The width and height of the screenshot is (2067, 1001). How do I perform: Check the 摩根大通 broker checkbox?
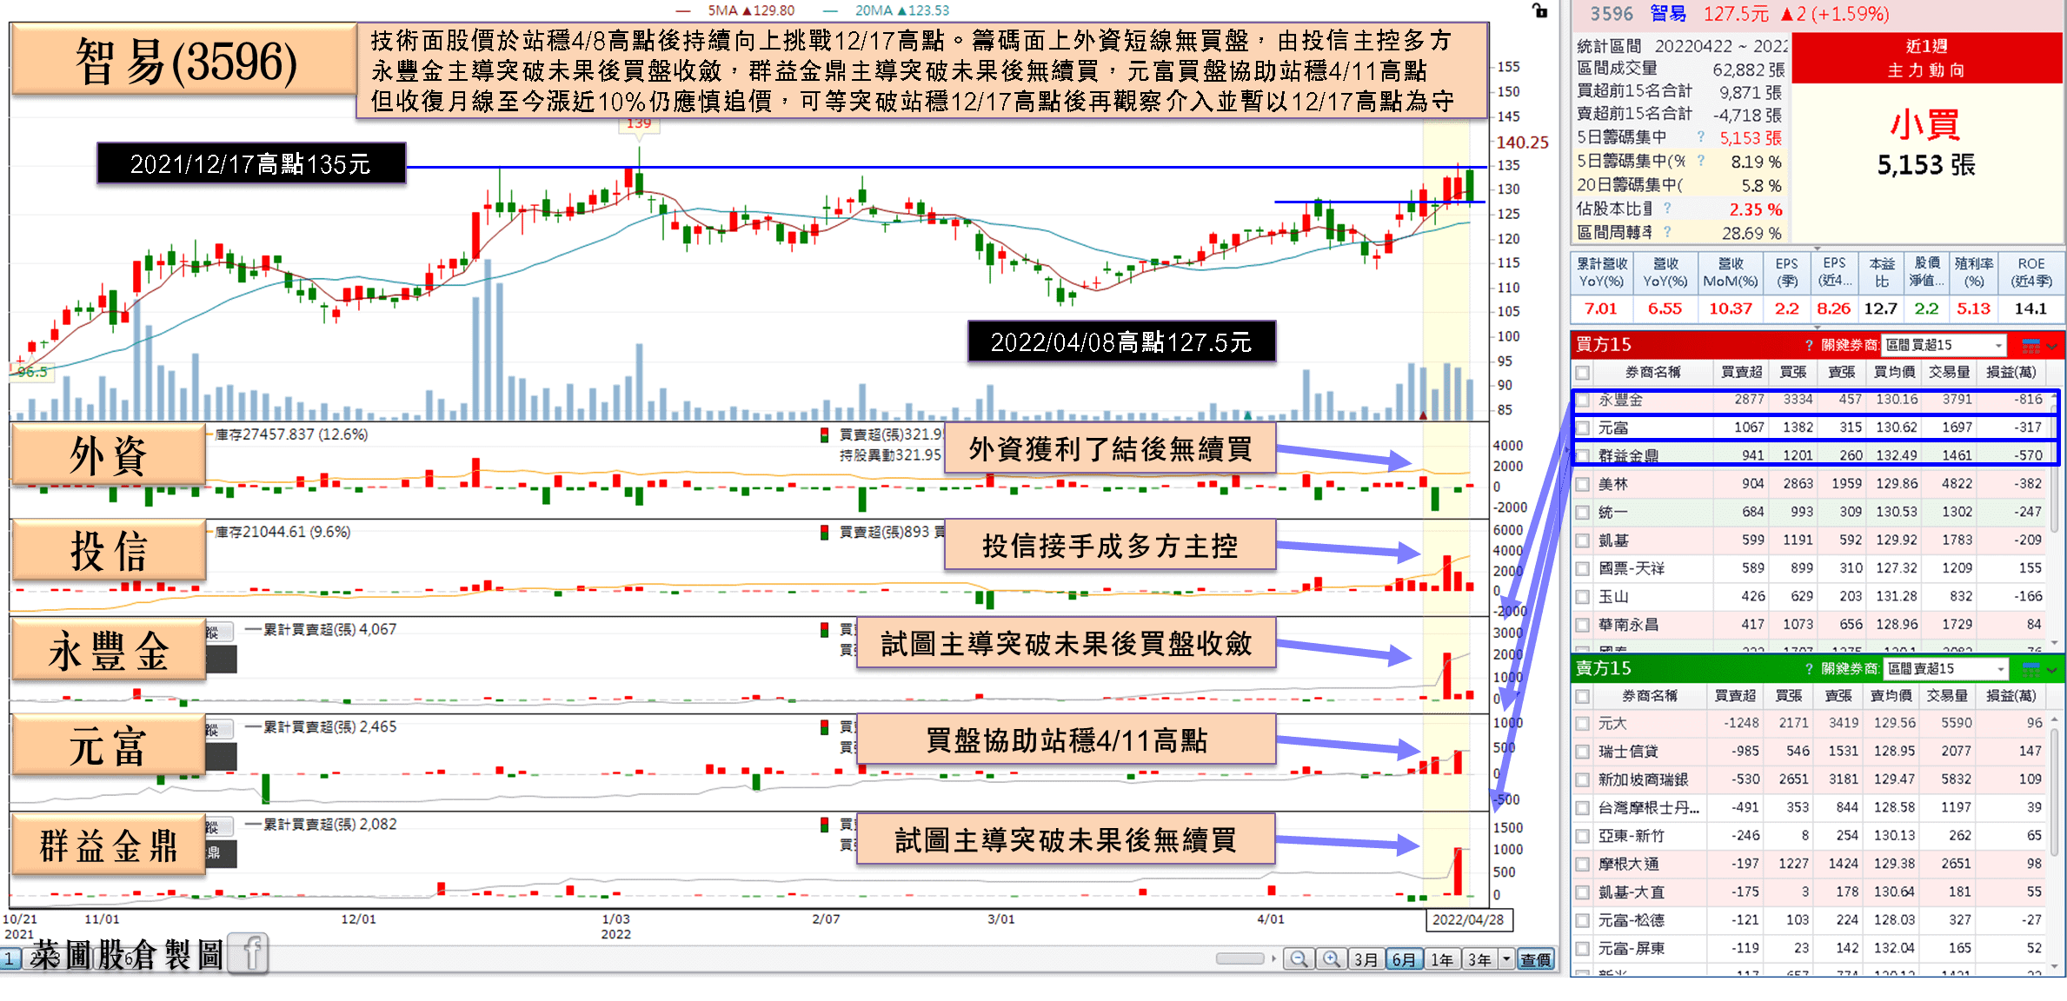(x=1583, y=865)
